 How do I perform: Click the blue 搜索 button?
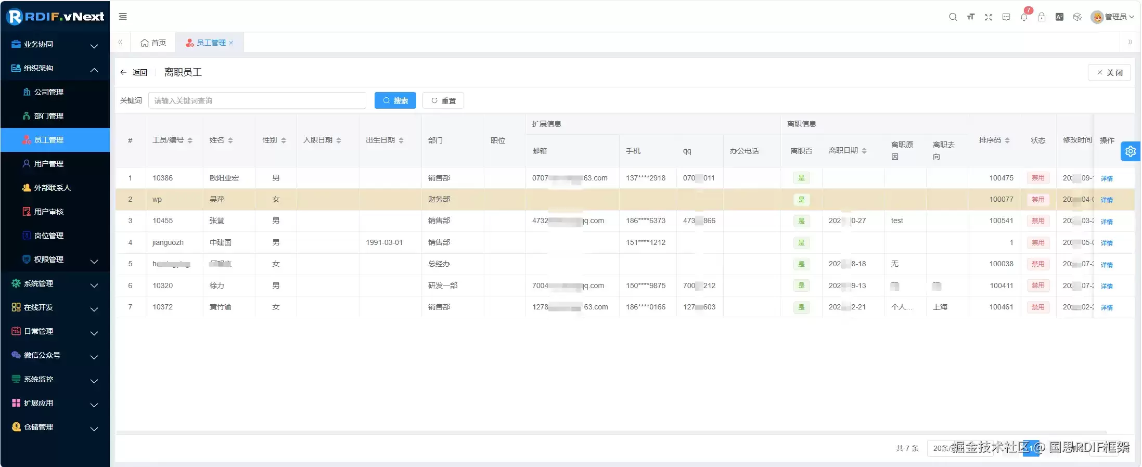point(395,100)
